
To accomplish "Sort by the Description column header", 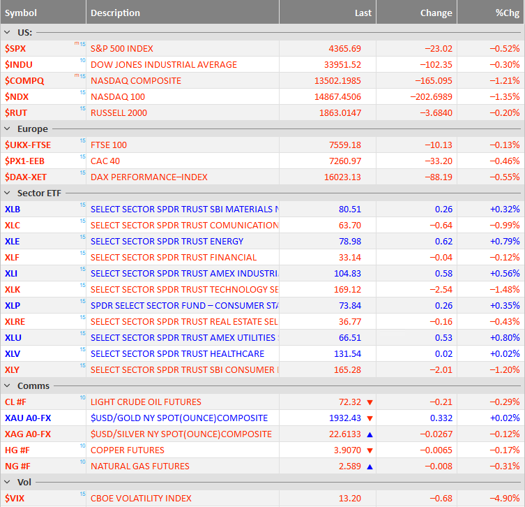I will 183,13.
